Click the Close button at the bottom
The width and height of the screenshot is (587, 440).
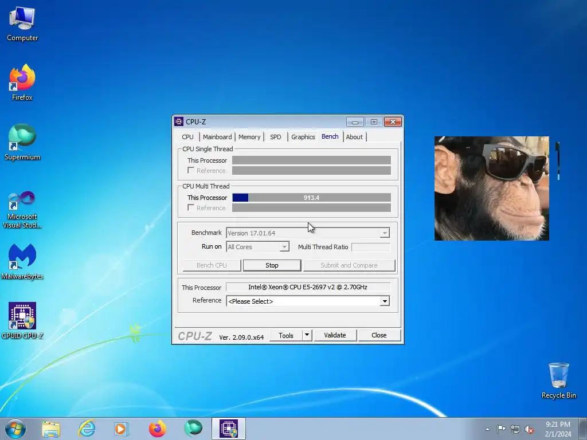coord(379,335)
